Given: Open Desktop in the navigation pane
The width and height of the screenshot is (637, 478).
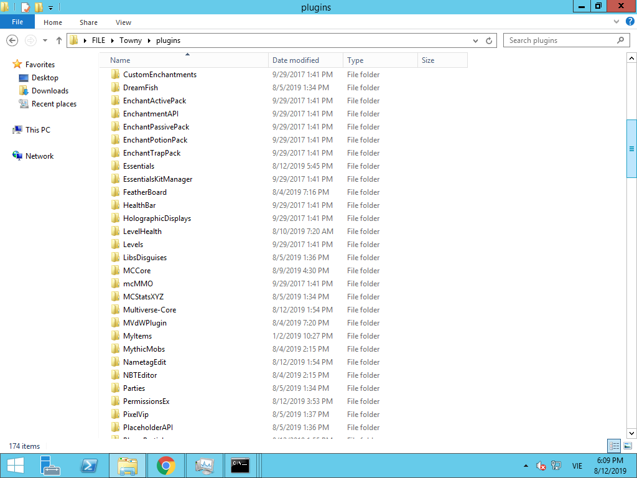Looking at the screenshot, I should 45,78.
